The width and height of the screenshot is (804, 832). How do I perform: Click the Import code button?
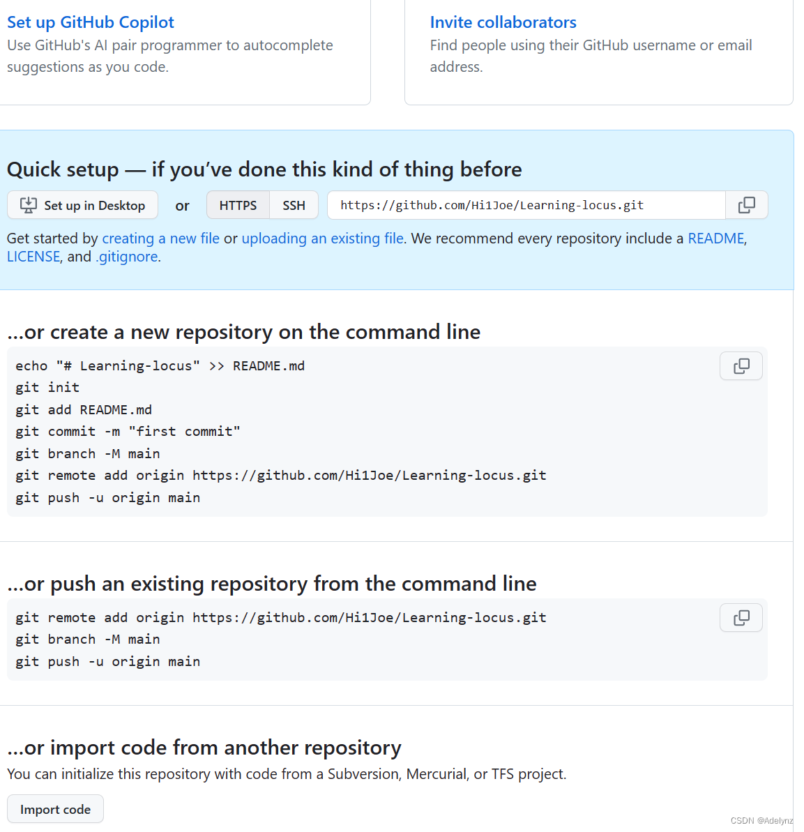[55, 809]
